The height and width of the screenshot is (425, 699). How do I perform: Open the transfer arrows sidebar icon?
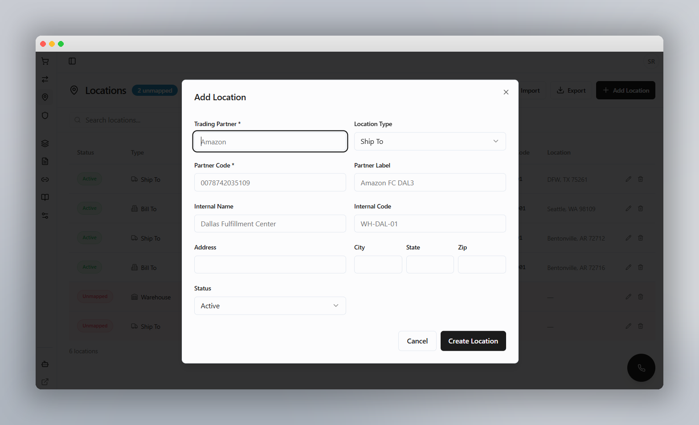point(45,79)
